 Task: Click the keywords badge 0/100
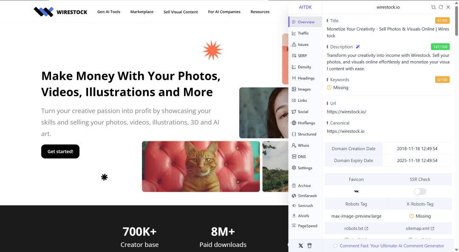point(442,79)
